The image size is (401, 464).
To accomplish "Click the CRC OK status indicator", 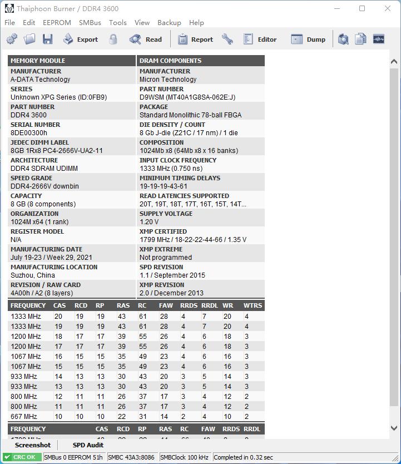I will pyautogui.click(x=22, y=457).
